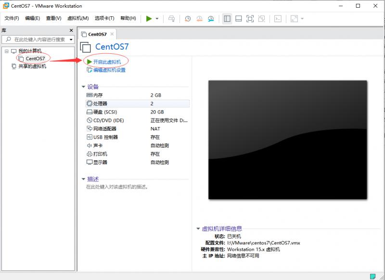Viewport: 385px width, 280px height.
Task: Collapse the 虚拟机详细信息 section
Action: [198, 229]
